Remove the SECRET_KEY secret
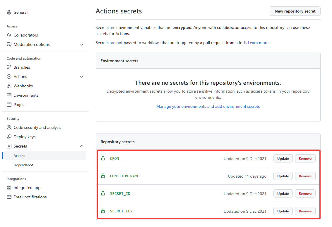 (x=305, y=211)
